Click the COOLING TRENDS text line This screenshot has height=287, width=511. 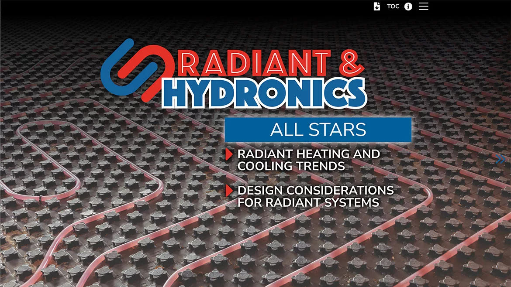pos(291,166)
